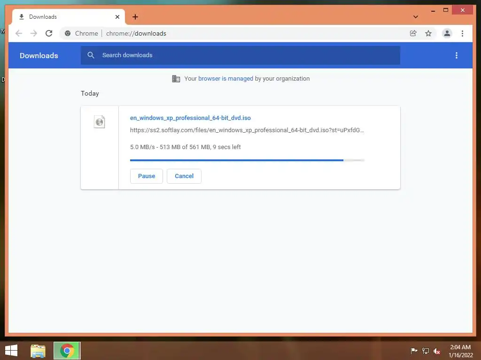Image resolution: width=481 pixels, height=360 pixels.
Task: Click the network tray icon
Action: pos(426,351)
